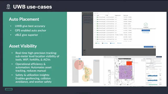The width and height of the screenshot is (168, 94).
Task: Click the blue Start Auto Placement button
Action: [149, 47]
